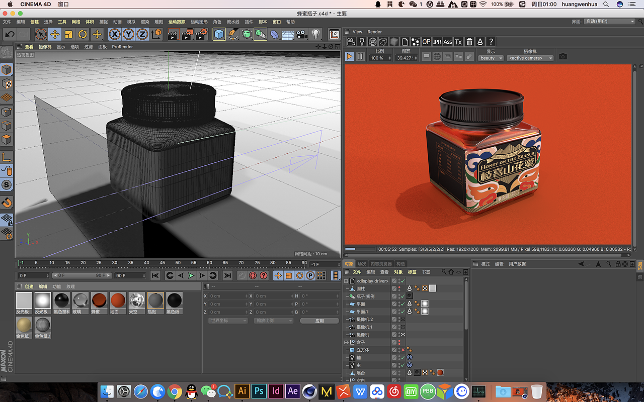644x402 pixels.
Task: Open the beauty display dropdown
Action: click(x=491, y=58)
